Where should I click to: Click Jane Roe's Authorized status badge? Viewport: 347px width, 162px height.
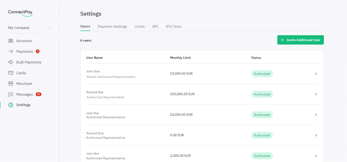tap(262, 115)
